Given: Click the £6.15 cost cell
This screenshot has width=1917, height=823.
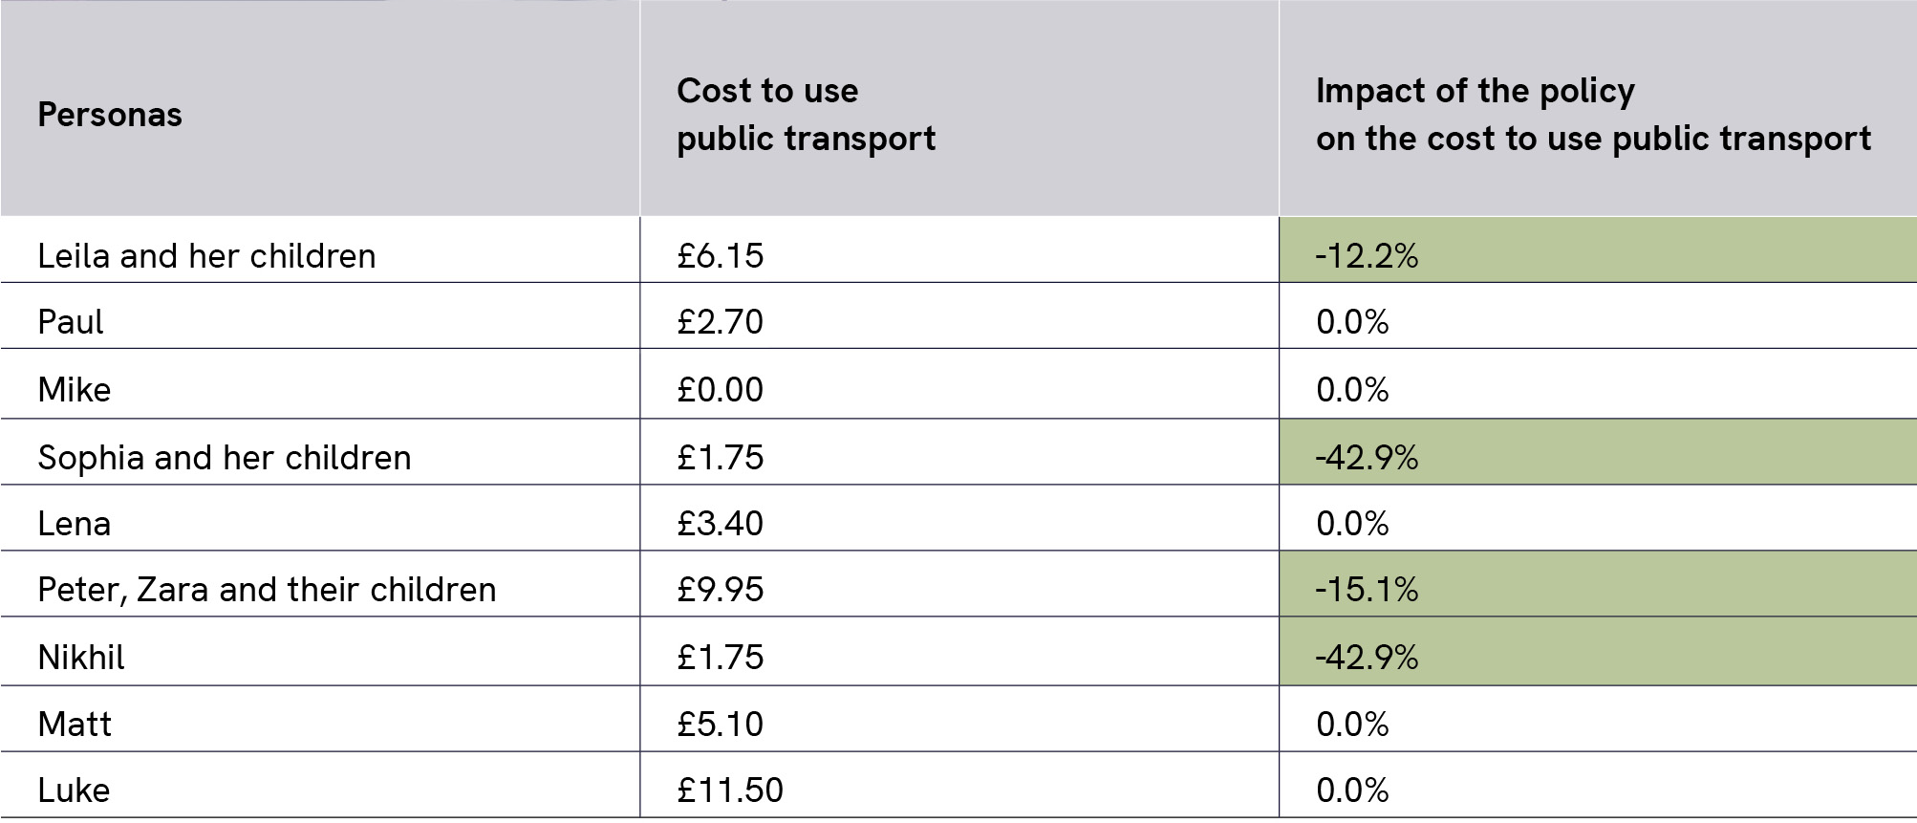Looking at the screenshot, I should coord(720,256).
